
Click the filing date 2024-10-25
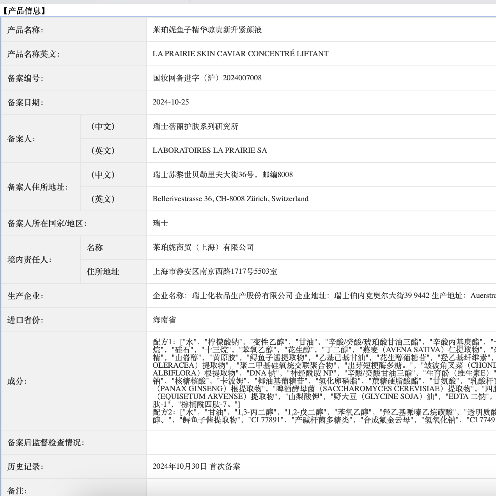[171, 102]
